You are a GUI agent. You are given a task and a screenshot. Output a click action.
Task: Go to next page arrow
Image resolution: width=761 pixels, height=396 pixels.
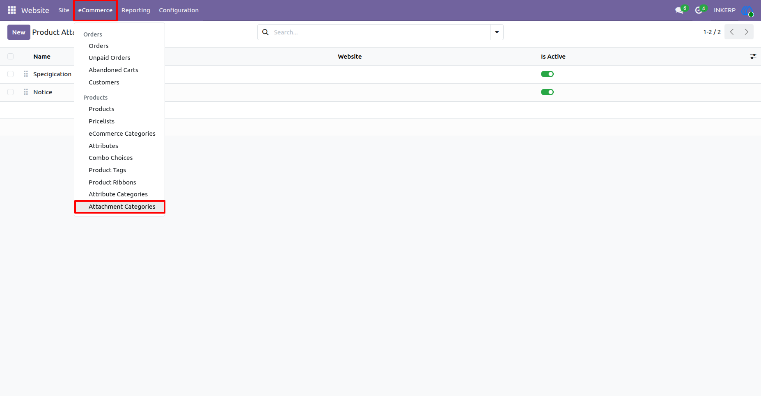pos(746,32)
